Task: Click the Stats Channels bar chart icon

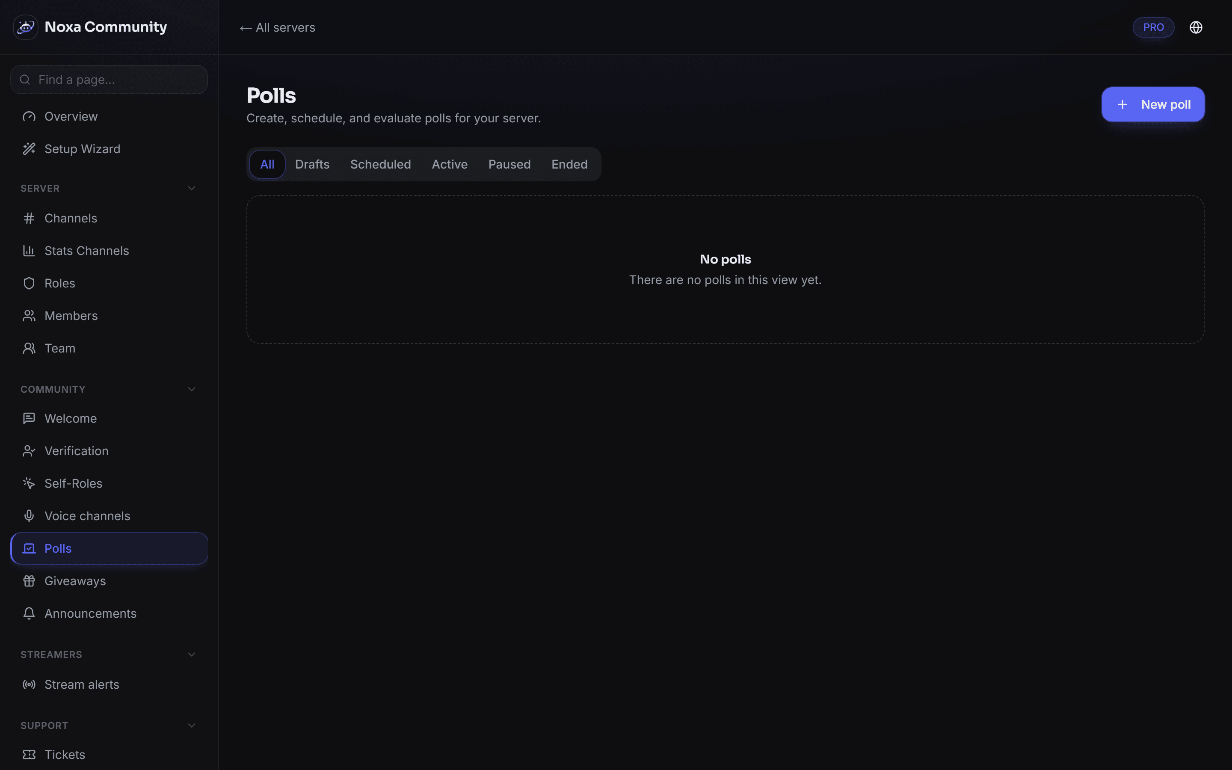Action: tap(29, 251)
